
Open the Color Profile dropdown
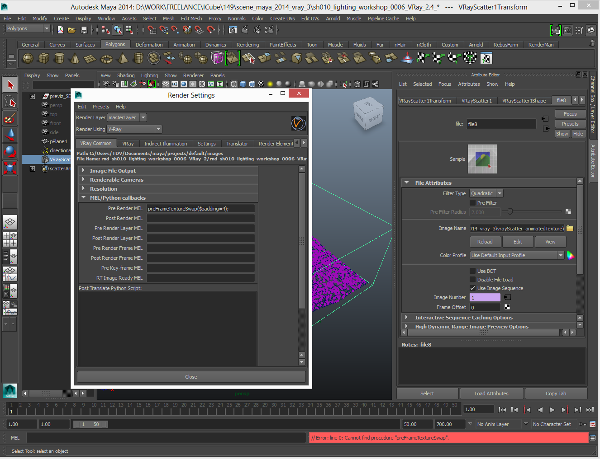pyautogui.click(x=517, y=255)
